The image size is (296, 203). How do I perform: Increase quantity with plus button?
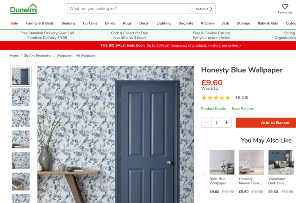tap(227, 122)
